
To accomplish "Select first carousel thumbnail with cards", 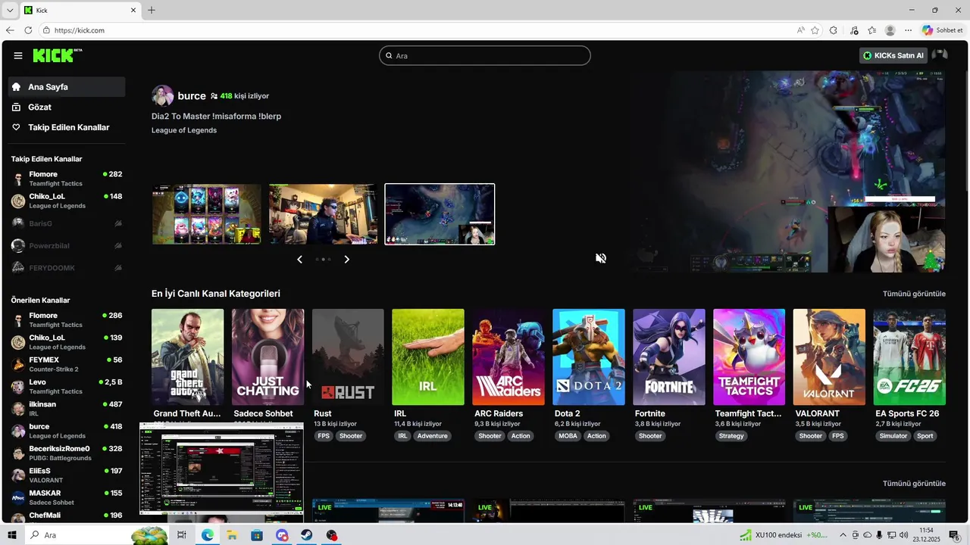I will tap(206, 214).
